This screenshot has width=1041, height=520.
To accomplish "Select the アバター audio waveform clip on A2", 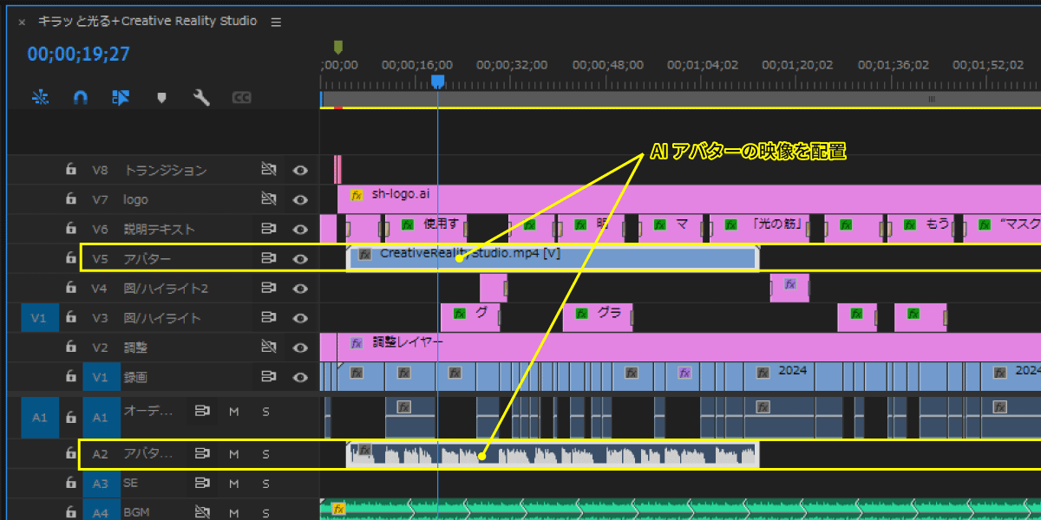I will tap(553, 455).
